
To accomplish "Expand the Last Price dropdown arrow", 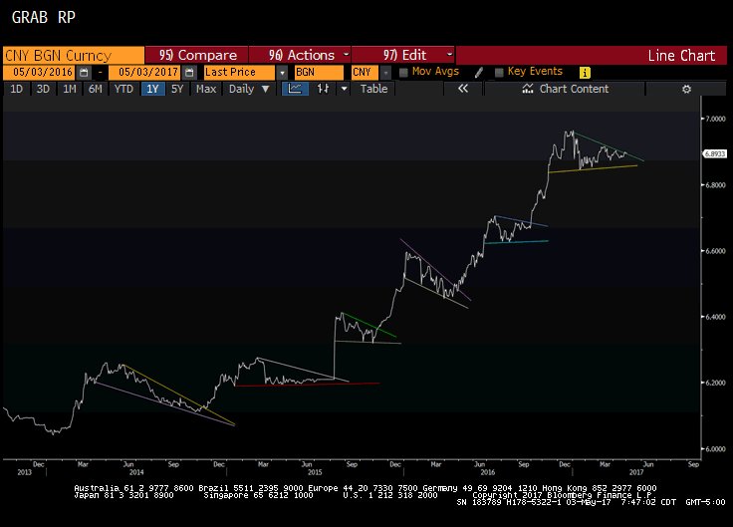I will click(x=282, y=73).
